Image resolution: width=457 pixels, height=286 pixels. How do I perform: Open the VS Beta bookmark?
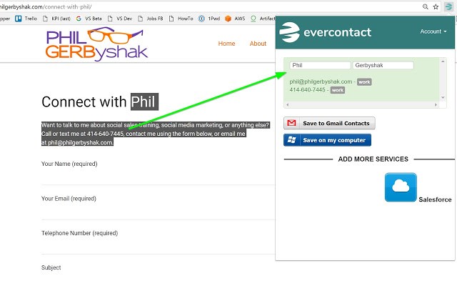pyautogui.click(x=89, y=19)
